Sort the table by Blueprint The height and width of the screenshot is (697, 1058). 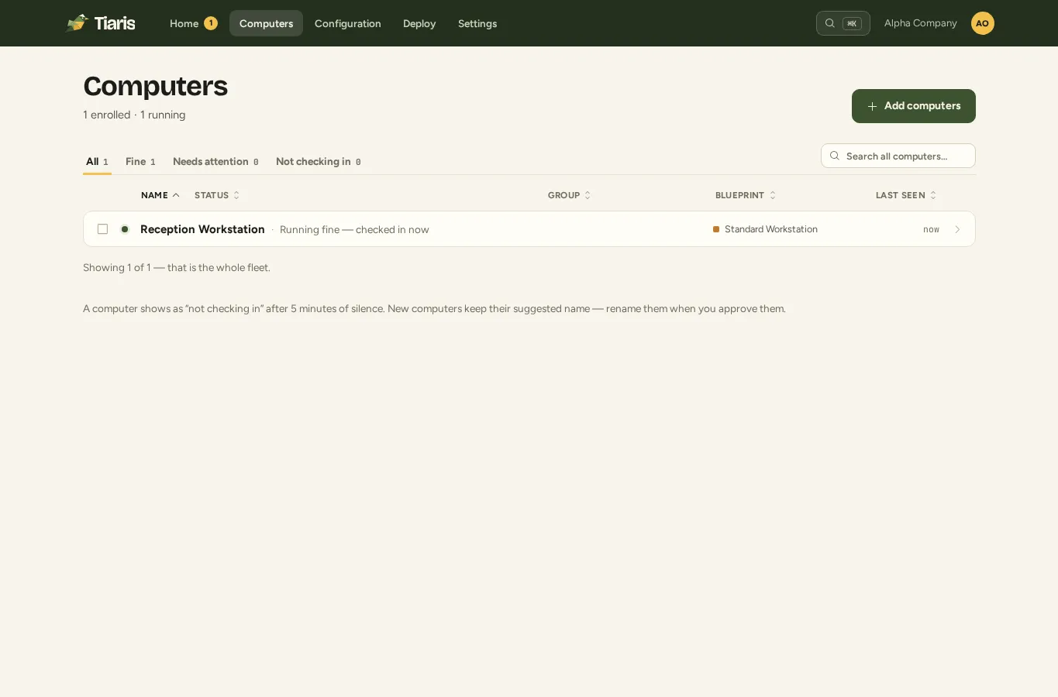click(x=746, y=195)
